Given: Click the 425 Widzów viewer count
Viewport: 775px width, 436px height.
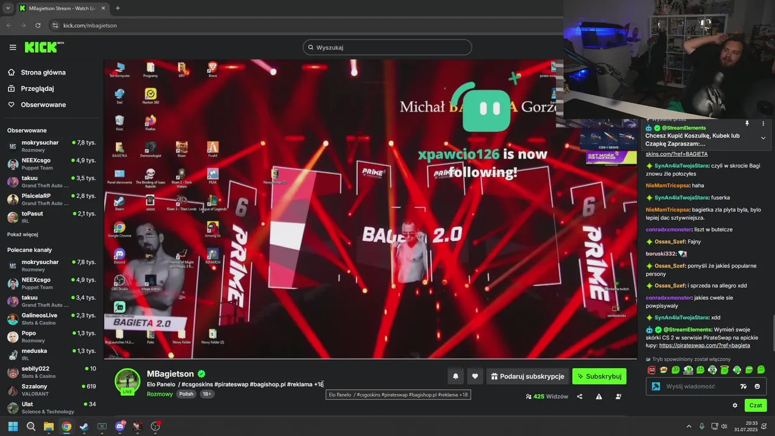Looking at the screenshot, I should [547, 397].
